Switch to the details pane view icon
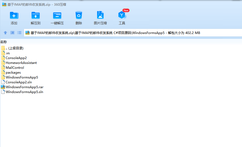This screenshot has width=242, height=147. pyautogui.click(x=12, y=33)
